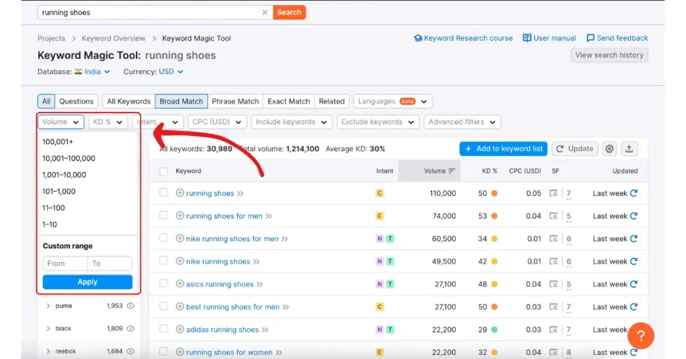Select the Exact Match tab
The height and width of the screenshot is (359, 686).
coord(289,101)
